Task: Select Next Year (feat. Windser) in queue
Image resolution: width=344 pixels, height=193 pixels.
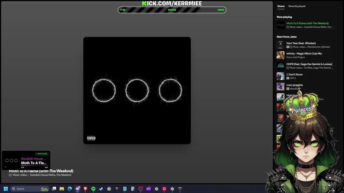Action: point(301,43)
